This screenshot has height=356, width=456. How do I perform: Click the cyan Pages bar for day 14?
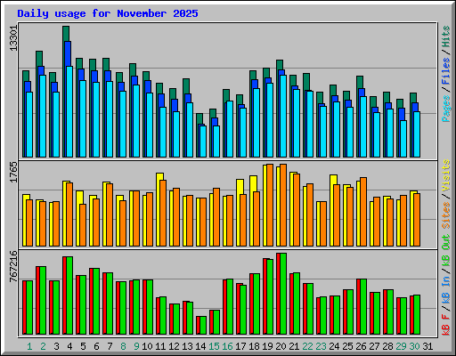203,142
